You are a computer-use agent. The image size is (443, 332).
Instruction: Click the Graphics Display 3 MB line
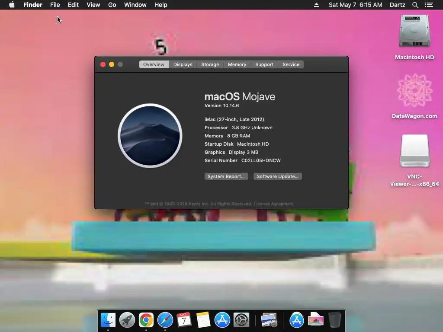(x=231, y=152)
